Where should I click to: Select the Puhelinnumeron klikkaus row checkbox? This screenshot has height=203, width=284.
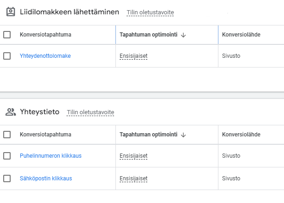[x=7, y=156]
